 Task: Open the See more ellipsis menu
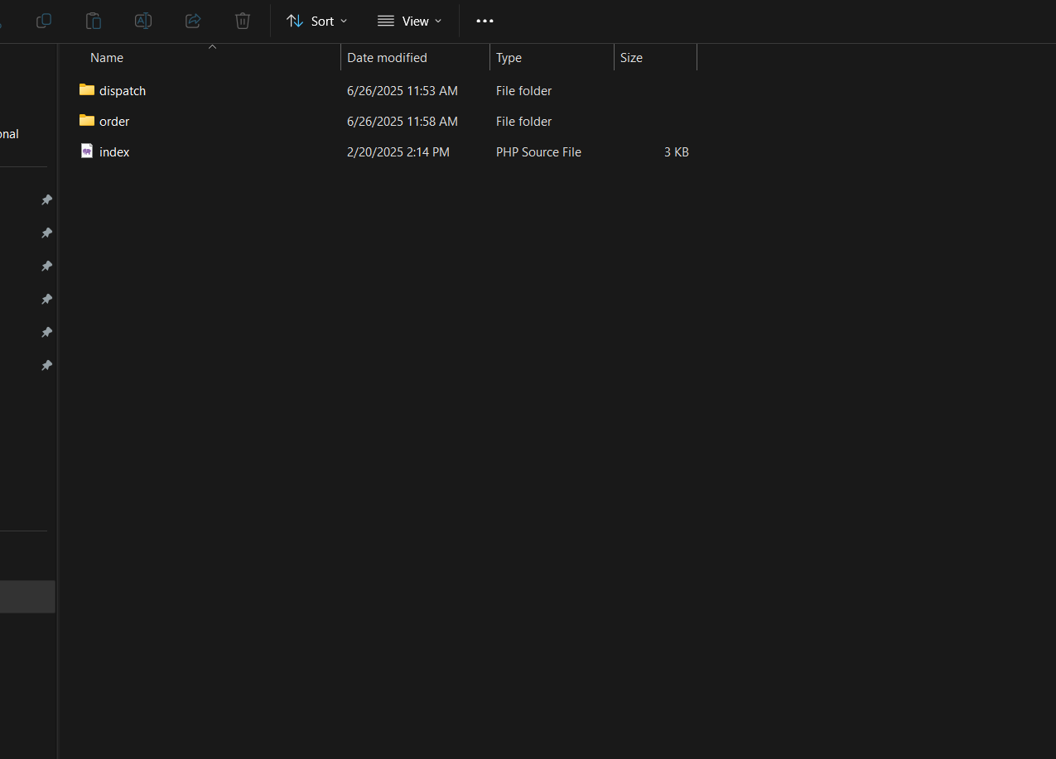click(x=485, y=21)
